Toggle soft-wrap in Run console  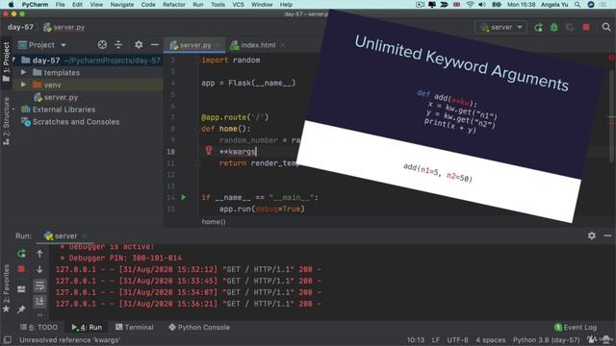pyautogui.click(x=39, y=286)
